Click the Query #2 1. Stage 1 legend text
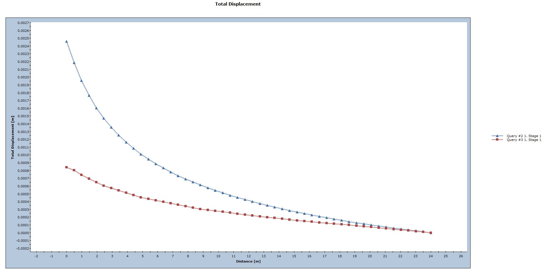This screenshot has width=544, height=278. [524, 136]
